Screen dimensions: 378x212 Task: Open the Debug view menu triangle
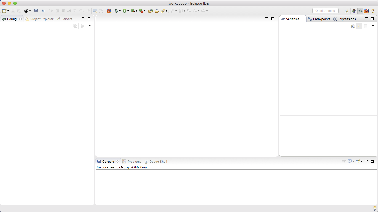click(x=90, y=25)
